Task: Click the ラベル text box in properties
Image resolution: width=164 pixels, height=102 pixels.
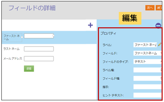Action: coord(145,45)
